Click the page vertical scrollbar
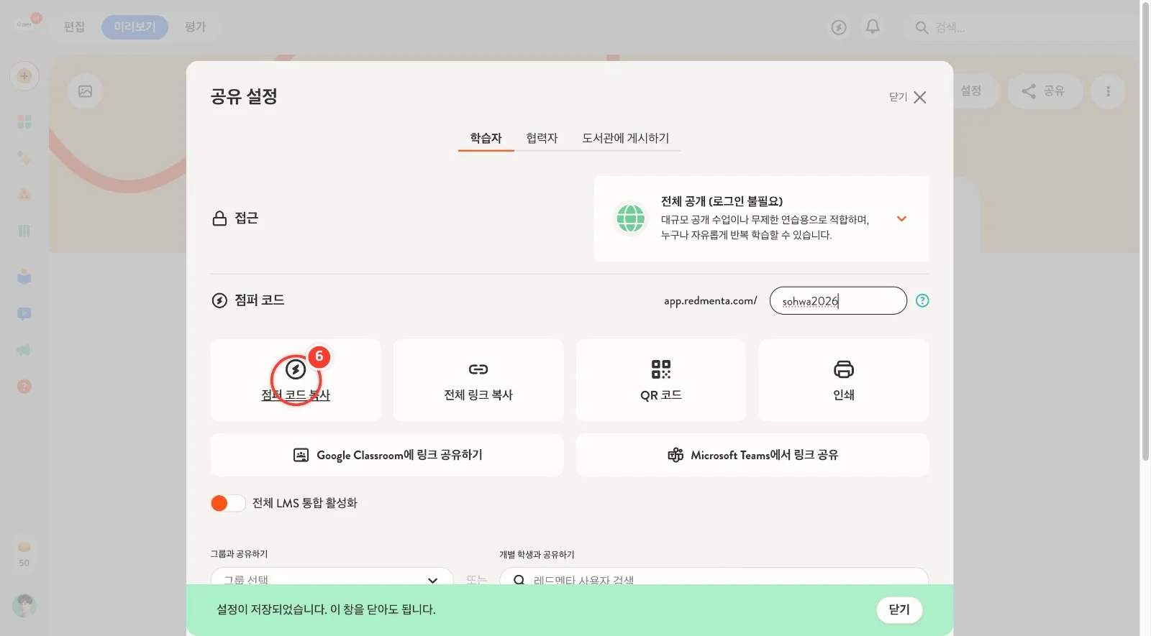 pyautogui.click(x=1145, y=230)
